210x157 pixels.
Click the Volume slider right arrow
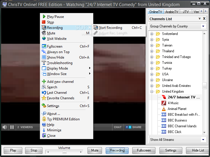[x=81, y=152]
